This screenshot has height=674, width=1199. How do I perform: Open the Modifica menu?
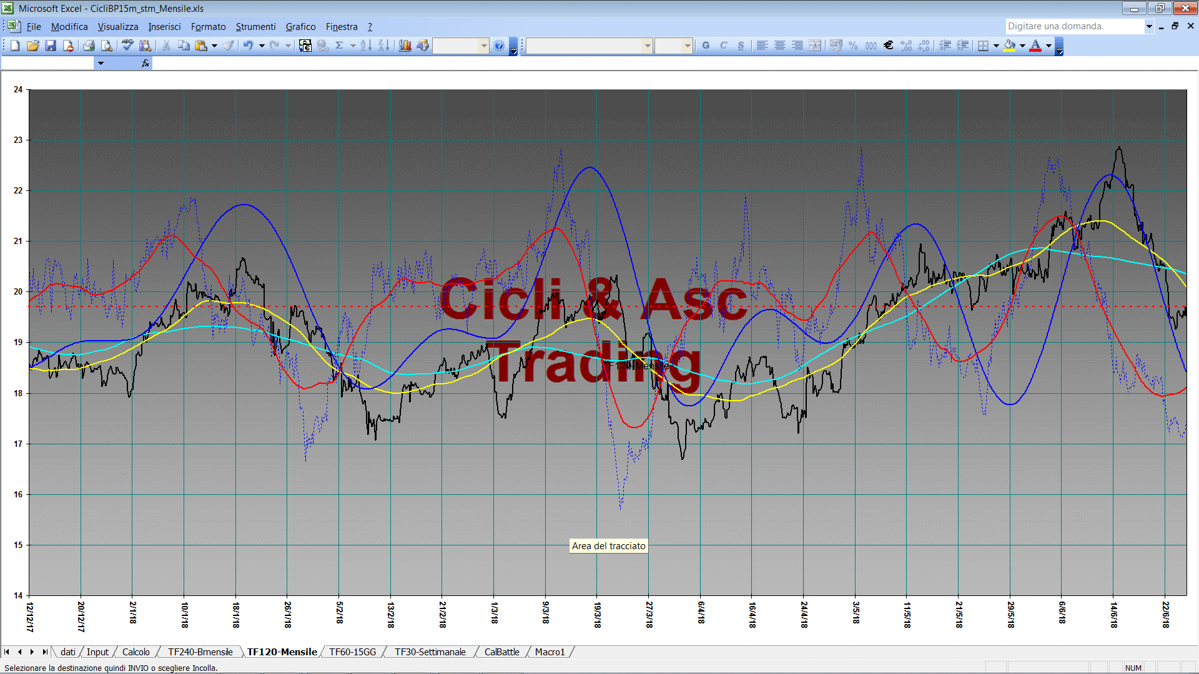69,26
